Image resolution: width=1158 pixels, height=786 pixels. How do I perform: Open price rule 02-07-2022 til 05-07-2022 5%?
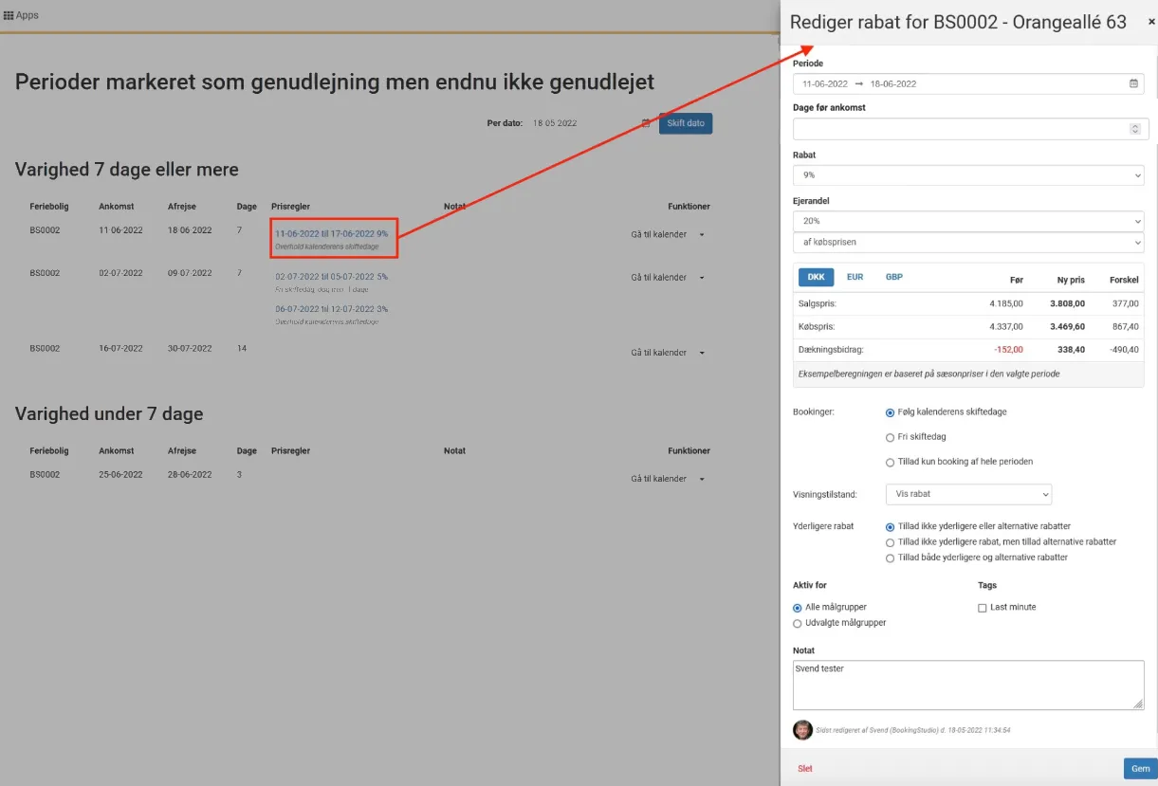click(x=331, y=277)
